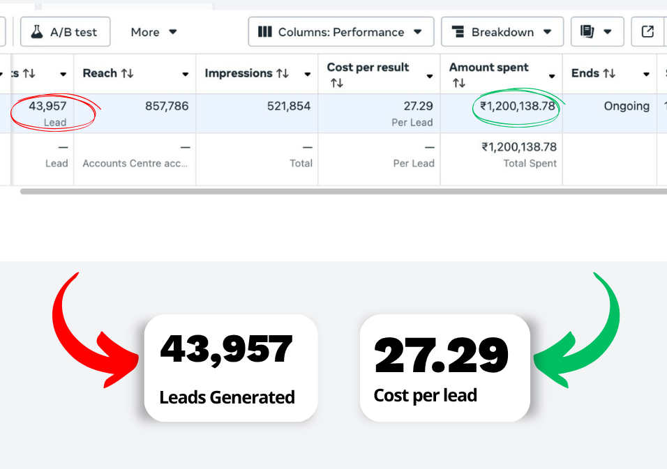
Task: Sort by Amount spent arrows
Action: coord(459,83)
